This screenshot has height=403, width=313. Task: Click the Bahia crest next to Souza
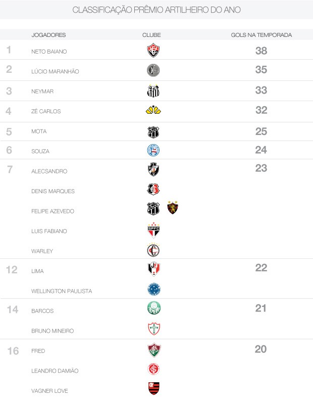[x=153, y=150]
